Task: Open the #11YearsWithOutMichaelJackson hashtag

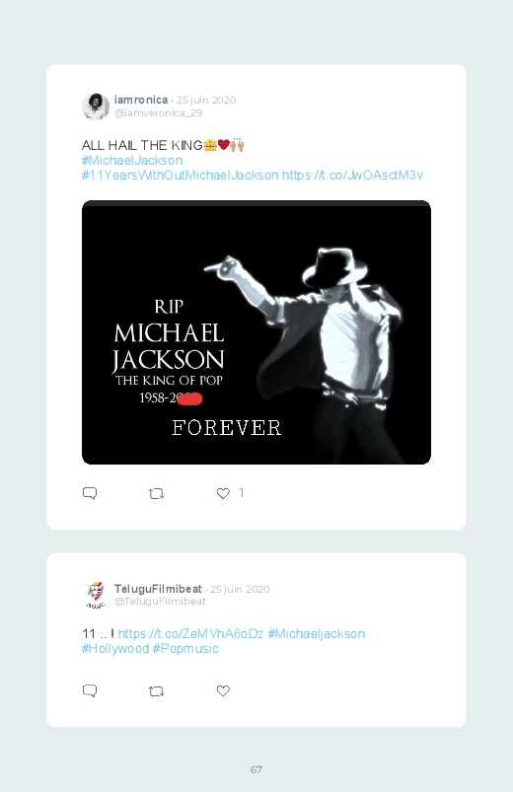Action: (x=180, y=175)
